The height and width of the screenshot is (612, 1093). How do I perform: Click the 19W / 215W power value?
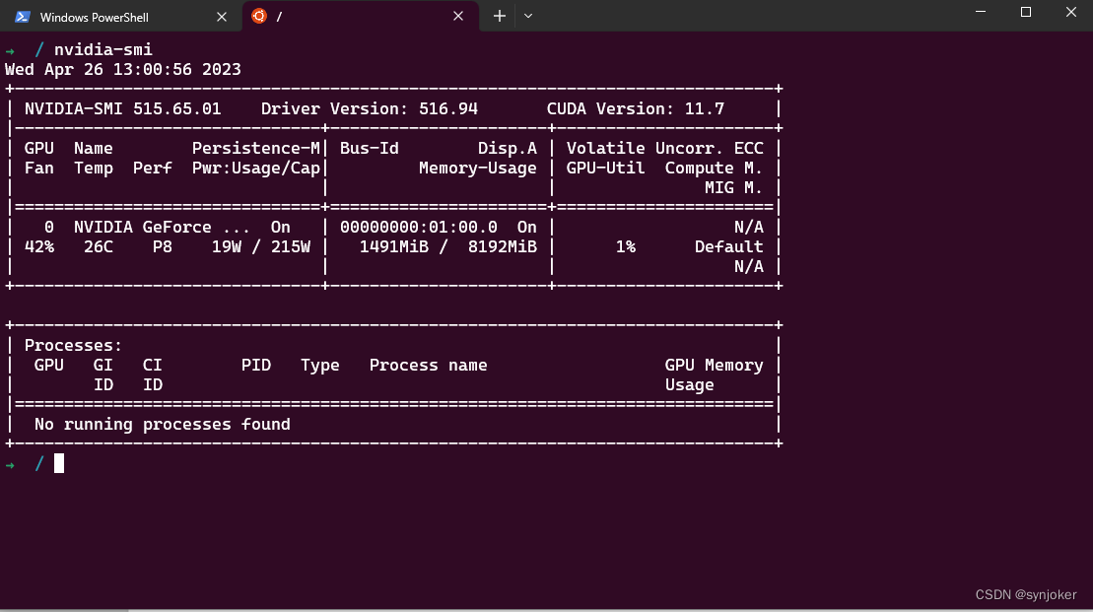click(261, 246)
